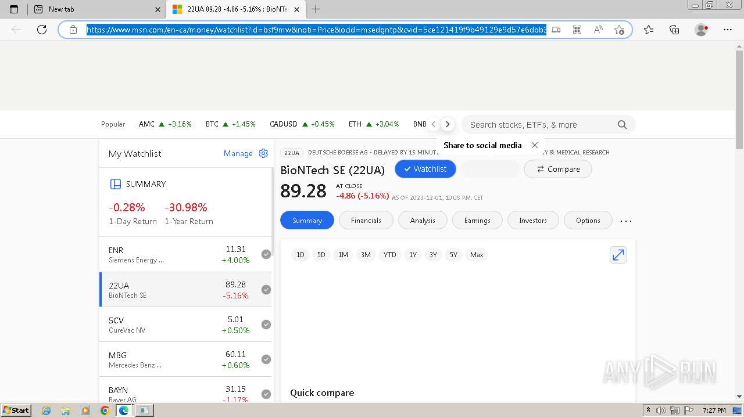Click the site info lock icon
744x418 pixels.
coord(73,30)
